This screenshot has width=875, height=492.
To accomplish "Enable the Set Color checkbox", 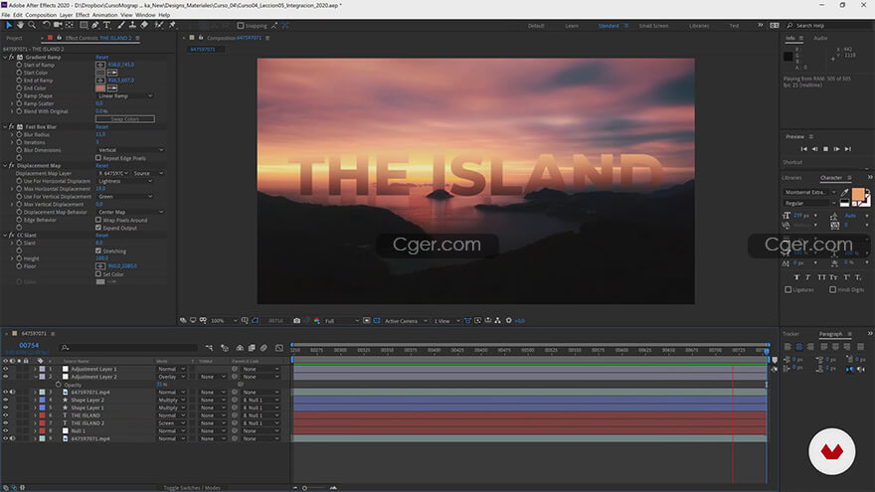I will 98,274.
